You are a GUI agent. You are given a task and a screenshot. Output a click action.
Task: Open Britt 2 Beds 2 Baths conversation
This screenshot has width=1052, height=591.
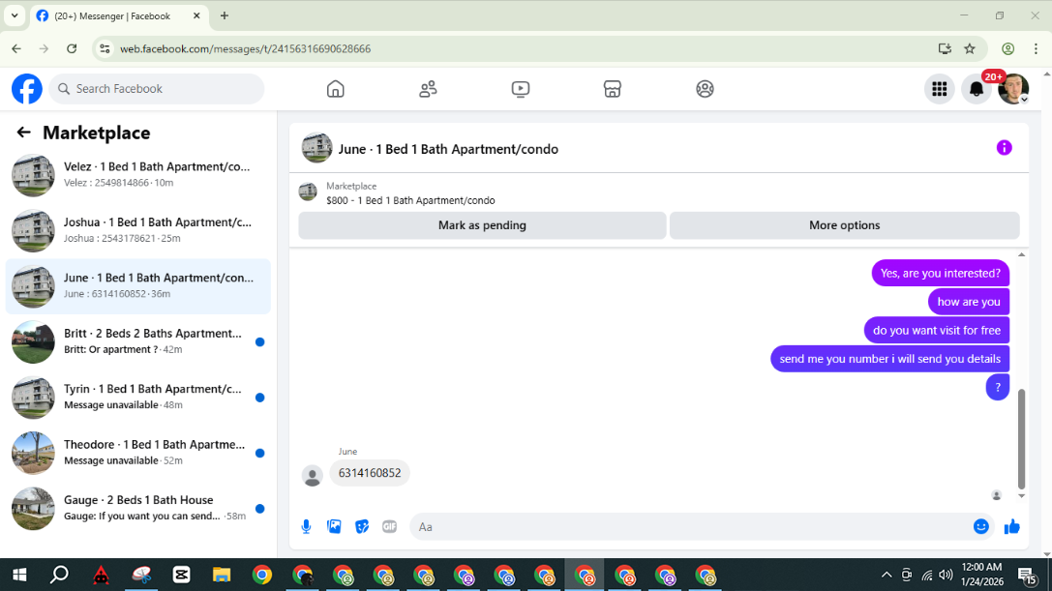click(x=138, y=341)
